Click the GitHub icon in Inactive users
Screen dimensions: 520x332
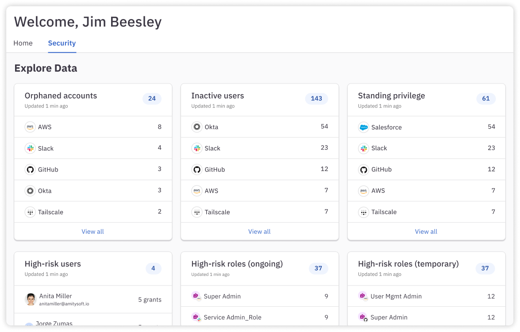[197, 170]
